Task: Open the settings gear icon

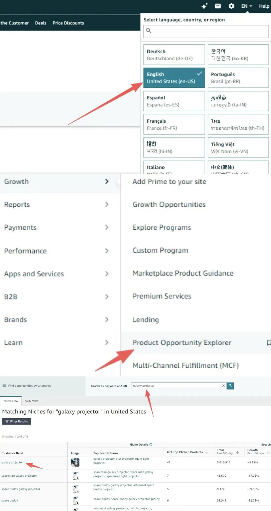Action: pos(231,6)
